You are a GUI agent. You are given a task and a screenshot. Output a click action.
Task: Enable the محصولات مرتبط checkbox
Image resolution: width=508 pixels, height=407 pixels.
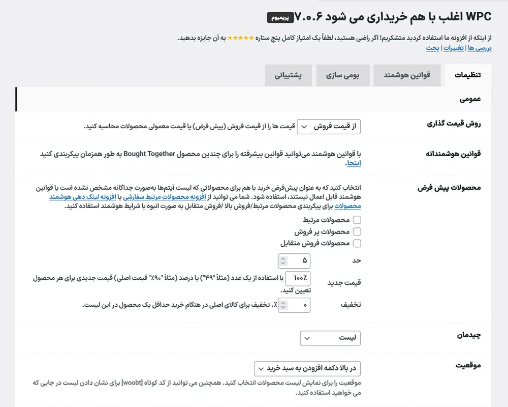[357, 220]
